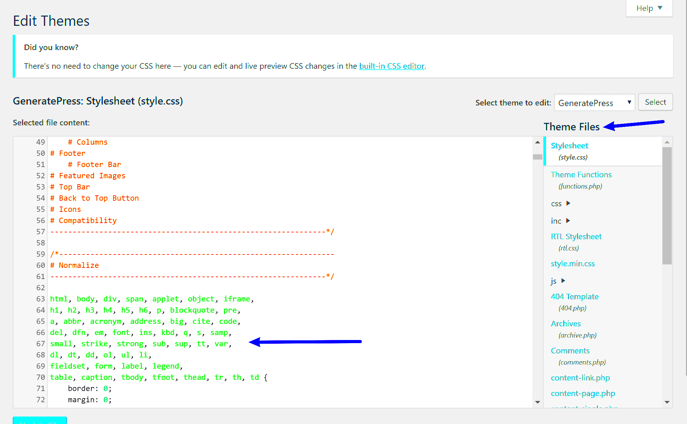Click the Theme Files list scrollbar thumb
The height and width of the screenshot is (424, 687).
pyautogui.click(x=667, y=206)
